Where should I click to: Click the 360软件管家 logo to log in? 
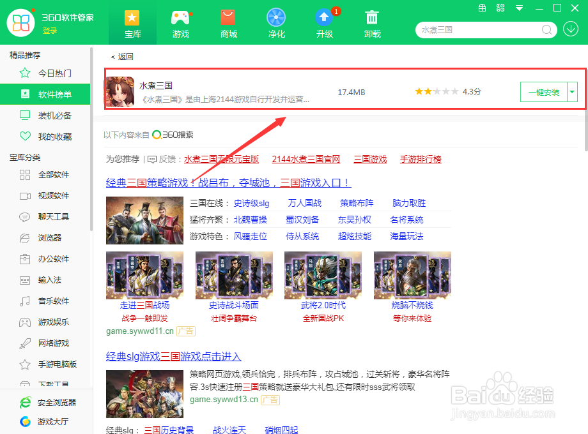(21, 23)
